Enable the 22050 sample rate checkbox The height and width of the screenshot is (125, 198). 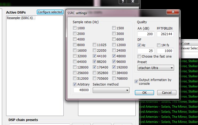pyautogui.click(x=95, y=51)
